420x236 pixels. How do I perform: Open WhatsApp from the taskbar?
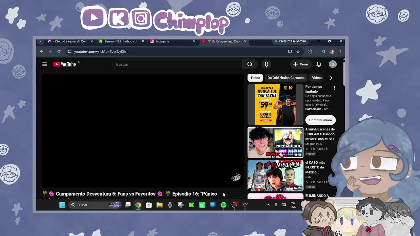pos(202,205)
